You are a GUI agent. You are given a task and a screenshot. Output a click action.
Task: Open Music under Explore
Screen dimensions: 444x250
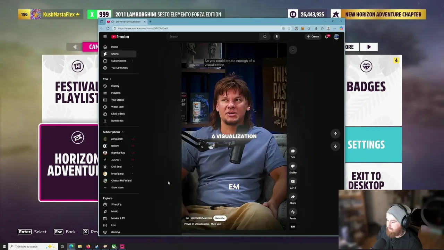(x=119, y=211)
